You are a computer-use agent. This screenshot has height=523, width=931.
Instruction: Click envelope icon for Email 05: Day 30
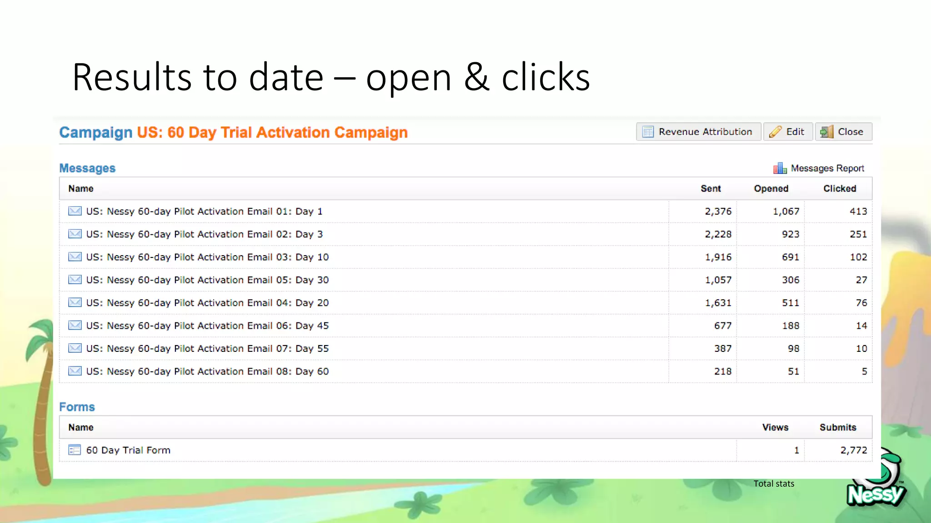(75, 280)
